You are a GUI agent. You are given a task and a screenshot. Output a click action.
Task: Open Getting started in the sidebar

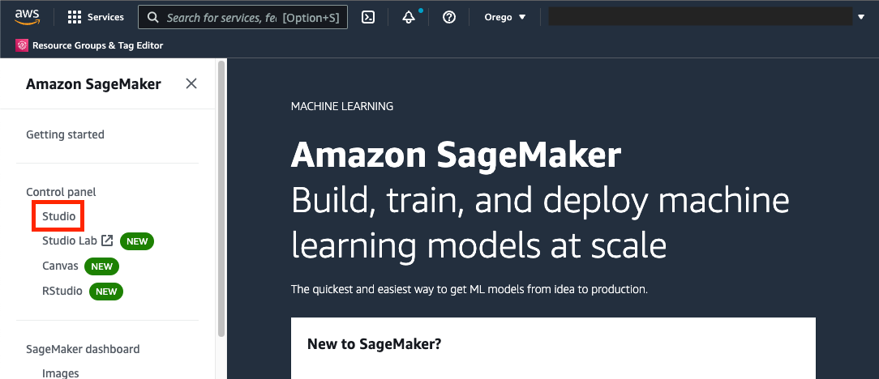65,134
